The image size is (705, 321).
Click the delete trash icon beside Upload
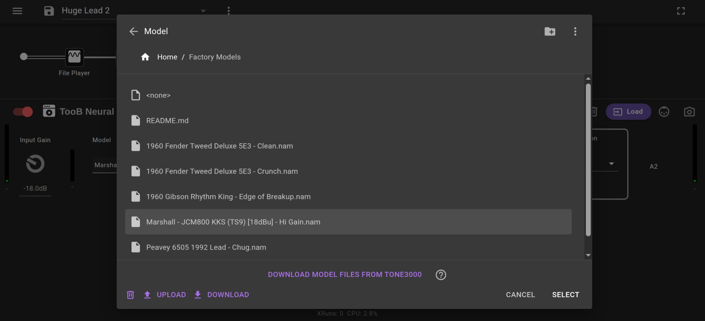coord(130,294)
